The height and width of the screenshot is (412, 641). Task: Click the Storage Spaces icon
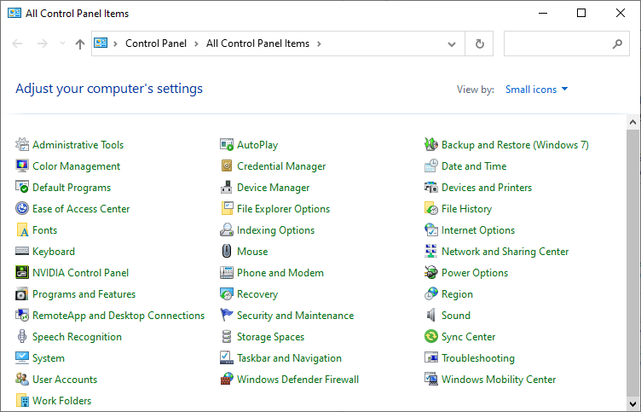227,336
